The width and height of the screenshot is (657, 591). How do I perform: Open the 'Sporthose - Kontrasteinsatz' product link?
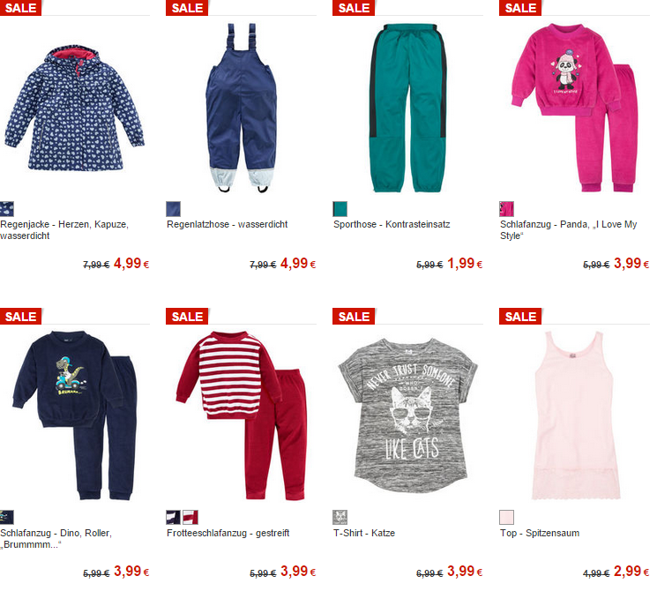(x=392, y=224)
